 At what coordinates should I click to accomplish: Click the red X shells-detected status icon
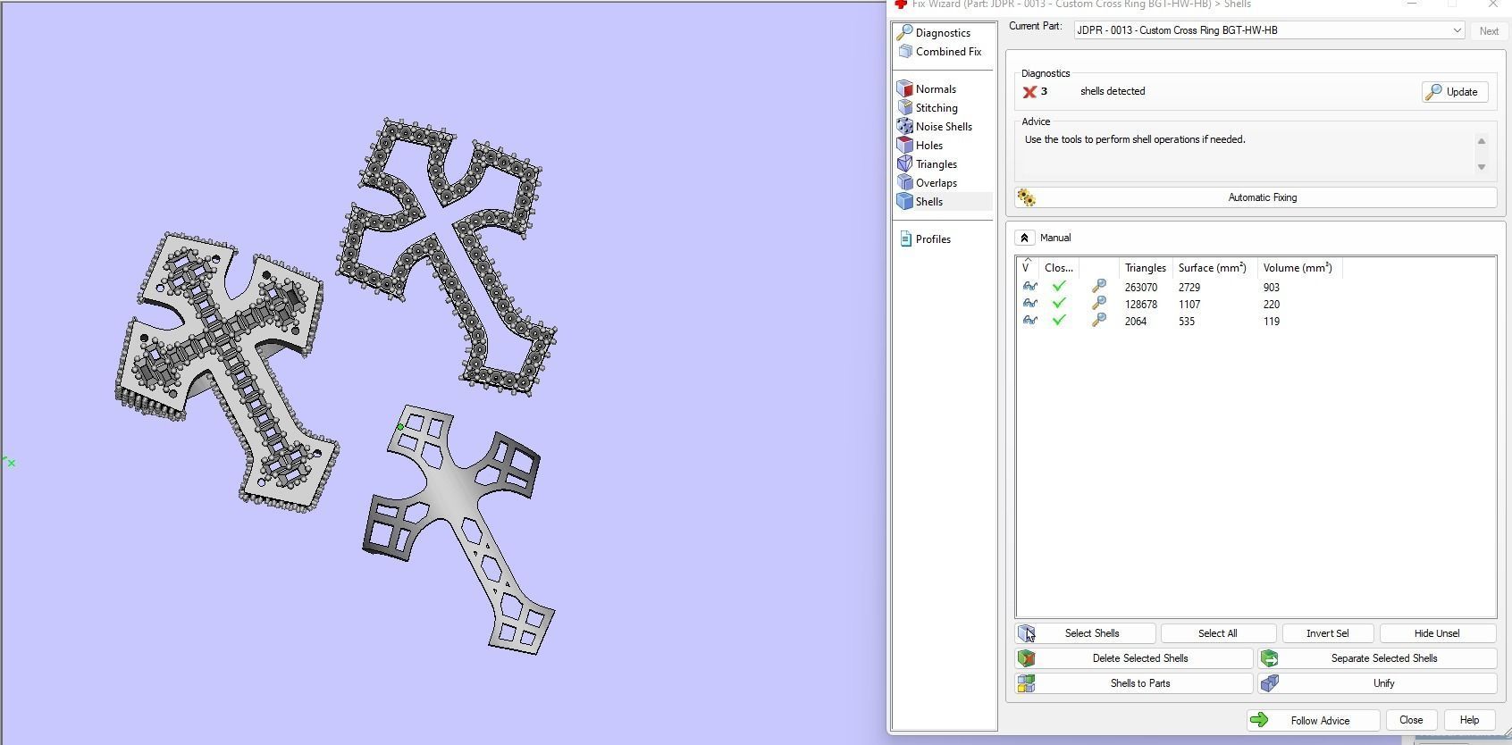1029,91
